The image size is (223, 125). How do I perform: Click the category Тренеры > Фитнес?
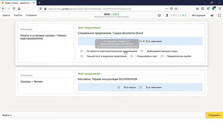click(x=32, y=82)
